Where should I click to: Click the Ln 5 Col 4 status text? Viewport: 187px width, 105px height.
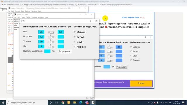click(90, 98)
